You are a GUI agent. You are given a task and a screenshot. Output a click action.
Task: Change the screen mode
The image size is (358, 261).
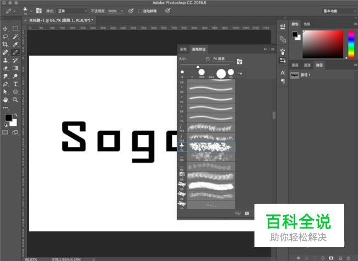[x=15, y=133]
